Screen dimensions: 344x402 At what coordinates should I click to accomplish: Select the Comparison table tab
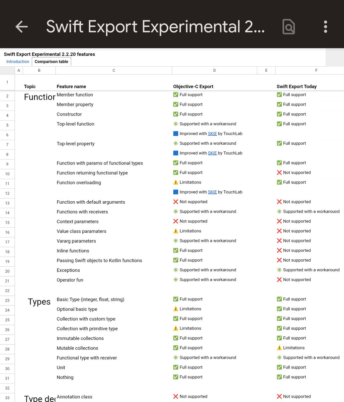click(x=51, y=62)
